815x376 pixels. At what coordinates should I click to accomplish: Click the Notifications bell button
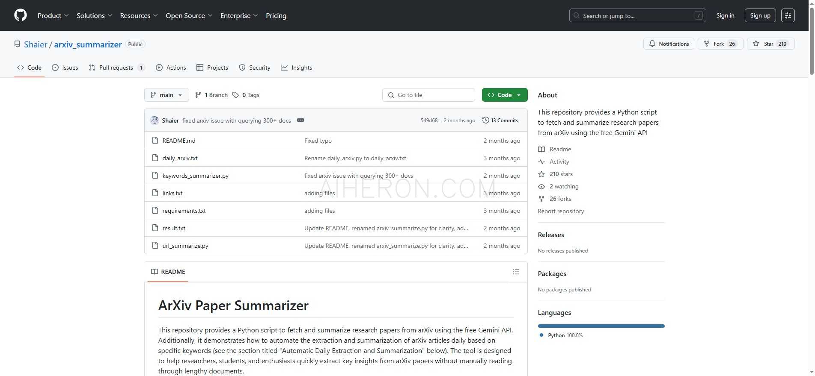[669, 44]
